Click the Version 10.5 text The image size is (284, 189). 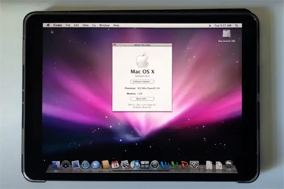tap(142, 76)
